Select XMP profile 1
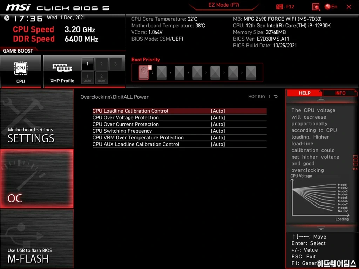Image resolution: width=359 pixels, height=269 pixels. (x=87, y=64)
